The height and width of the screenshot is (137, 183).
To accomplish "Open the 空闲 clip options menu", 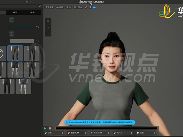I will (62, 133).
